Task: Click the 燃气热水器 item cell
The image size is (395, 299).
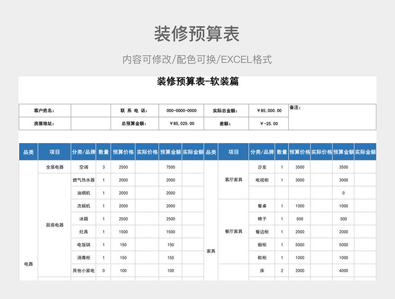Action: pos(84,180)
